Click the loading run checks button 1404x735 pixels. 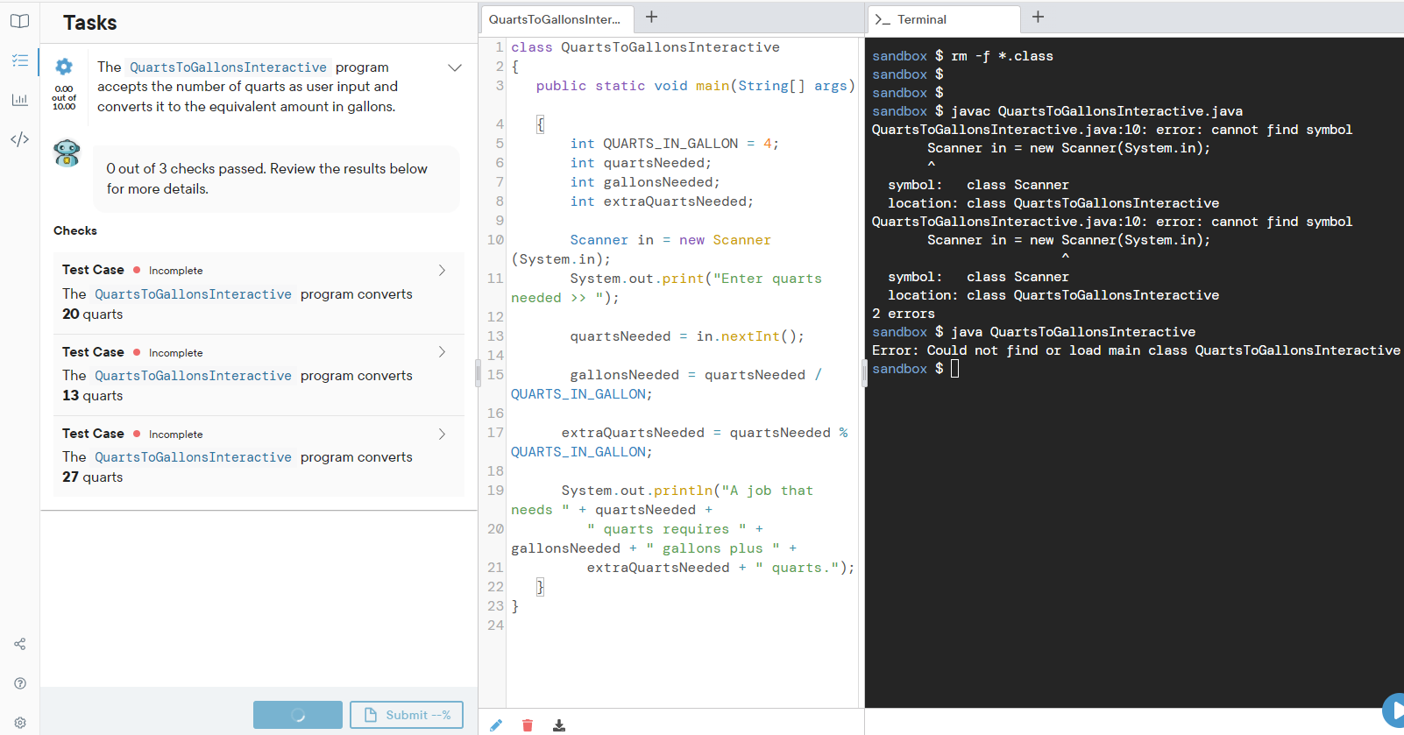tap(298, 715)
